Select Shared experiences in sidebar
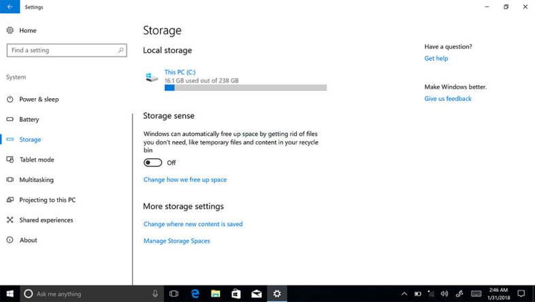 tap(46, 220)
